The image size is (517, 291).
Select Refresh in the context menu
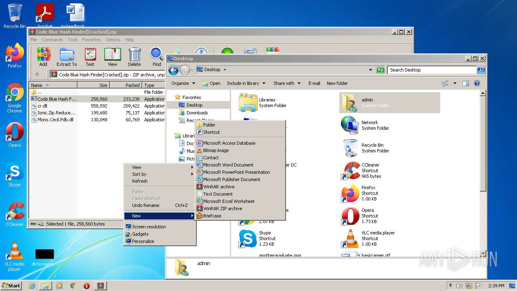click(x=160, y=181)
